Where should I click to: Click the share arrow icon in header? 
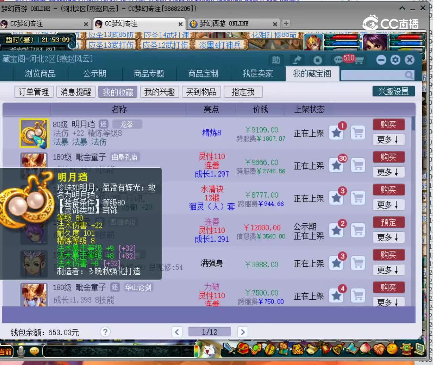click(x=297, y=60)
